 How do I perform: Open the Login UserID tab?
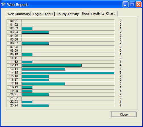click(x=43, y=14)
